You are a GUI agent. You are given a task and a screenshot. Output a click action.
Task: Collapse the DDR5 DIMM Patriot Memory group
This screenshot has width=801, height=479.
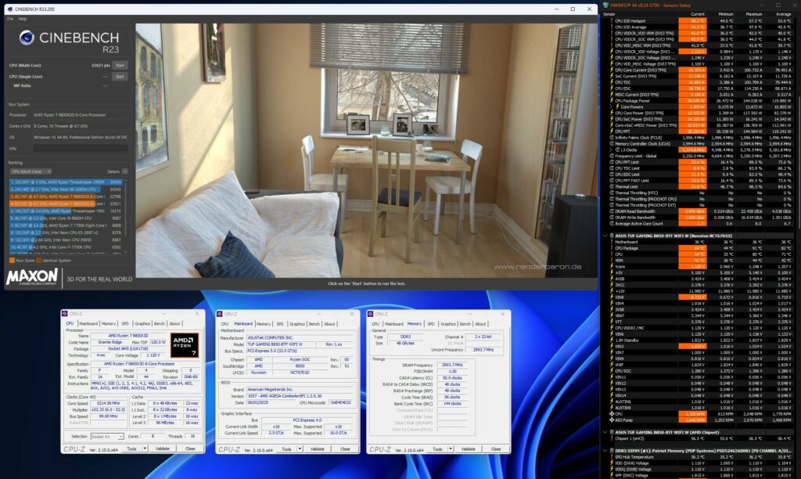point(605,450)
